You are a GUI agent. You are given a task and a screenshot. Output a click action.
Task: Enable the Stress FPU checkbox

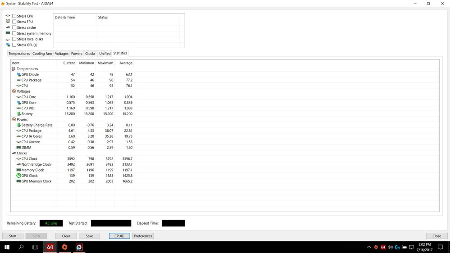click(x=14, y=22)
